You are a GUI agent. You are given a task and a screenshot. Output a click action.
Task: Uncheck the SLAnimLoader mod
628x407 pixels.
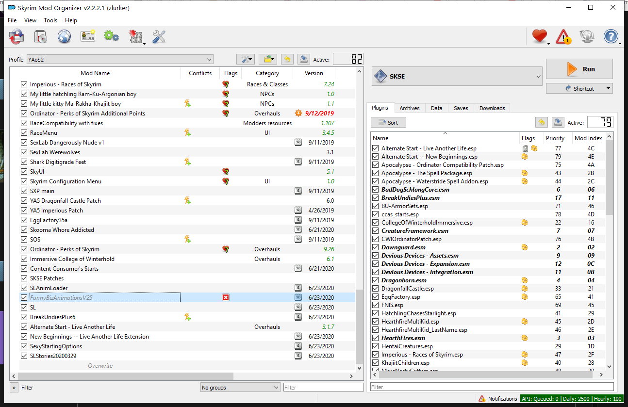(x=24, y=288)
